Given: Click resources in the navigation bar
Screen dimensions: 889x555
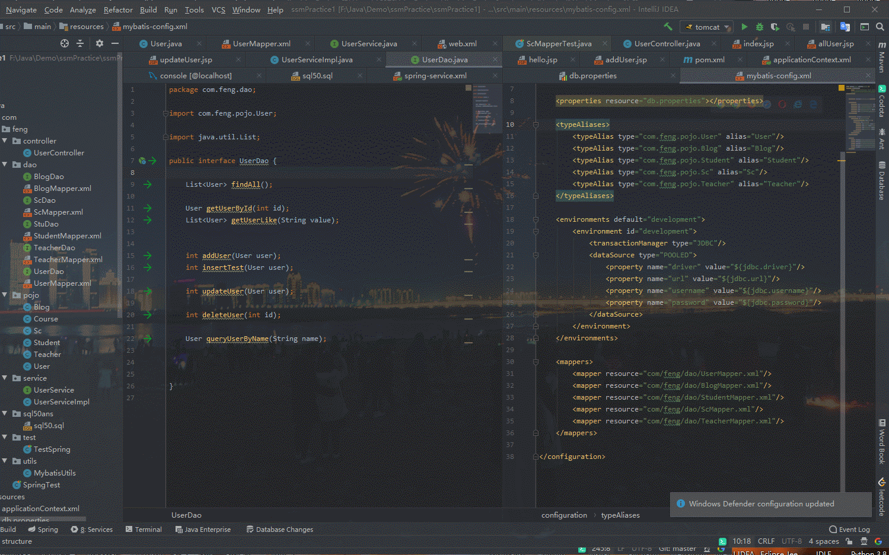Looking at the screenshot, I should click(x=82, y=27).
